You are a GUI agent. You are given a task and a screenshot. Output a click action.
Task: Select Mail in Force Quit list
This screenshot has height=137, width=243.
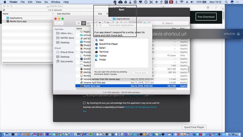tap(121, 40)
